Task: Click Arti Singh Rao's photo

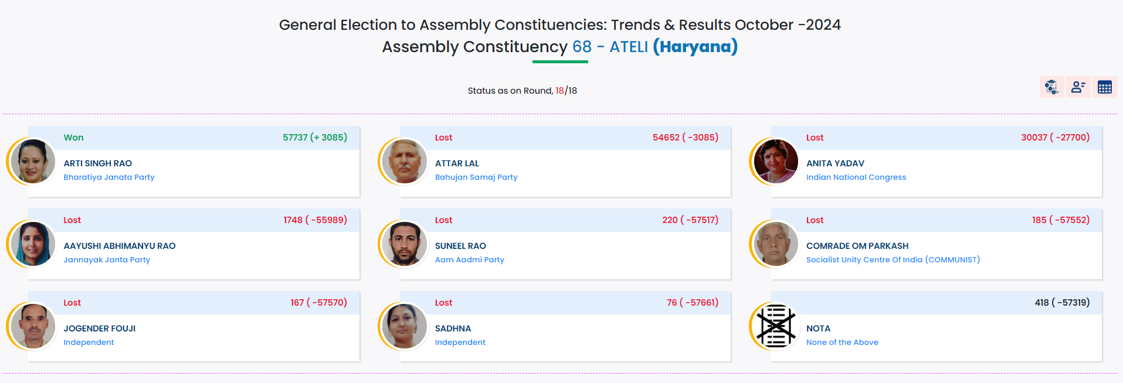Action: (33, 161)
